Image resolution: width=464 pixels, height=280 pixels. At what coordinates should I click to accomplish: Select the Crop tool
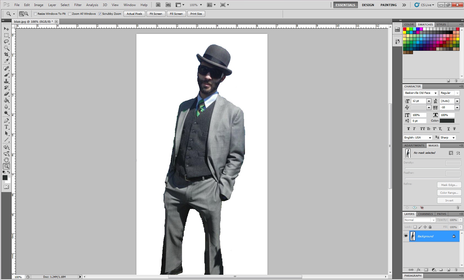point(6,54)
